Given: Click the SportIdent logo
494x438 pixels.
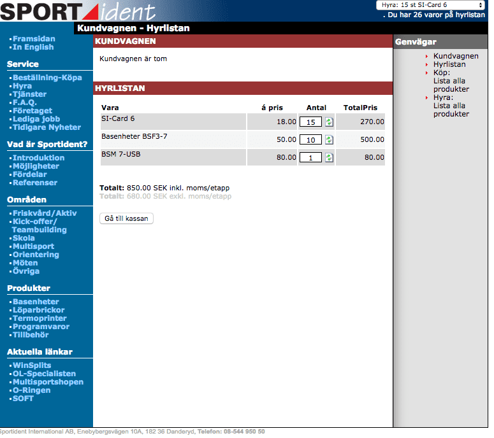Looking at the screenshot, I should [x=78, y=11].
